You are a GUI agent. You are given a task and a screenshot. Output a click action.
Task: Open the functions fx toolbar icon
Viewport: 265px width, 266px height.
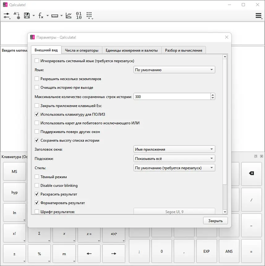coord(41,15)
